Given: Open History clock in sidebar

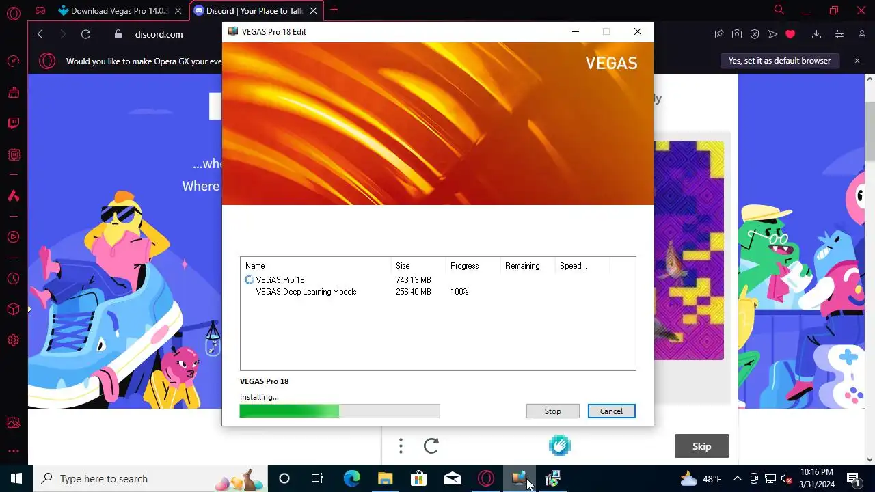Looking at the screenshot, I should pyautogui.click(x=14, y=279).
